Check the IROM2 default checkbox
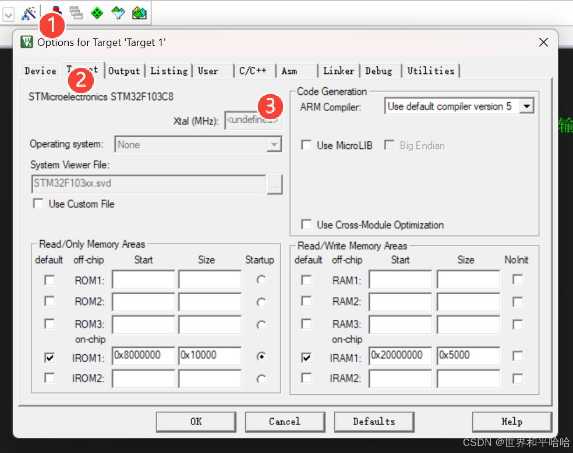 click(x=49, y=378)
